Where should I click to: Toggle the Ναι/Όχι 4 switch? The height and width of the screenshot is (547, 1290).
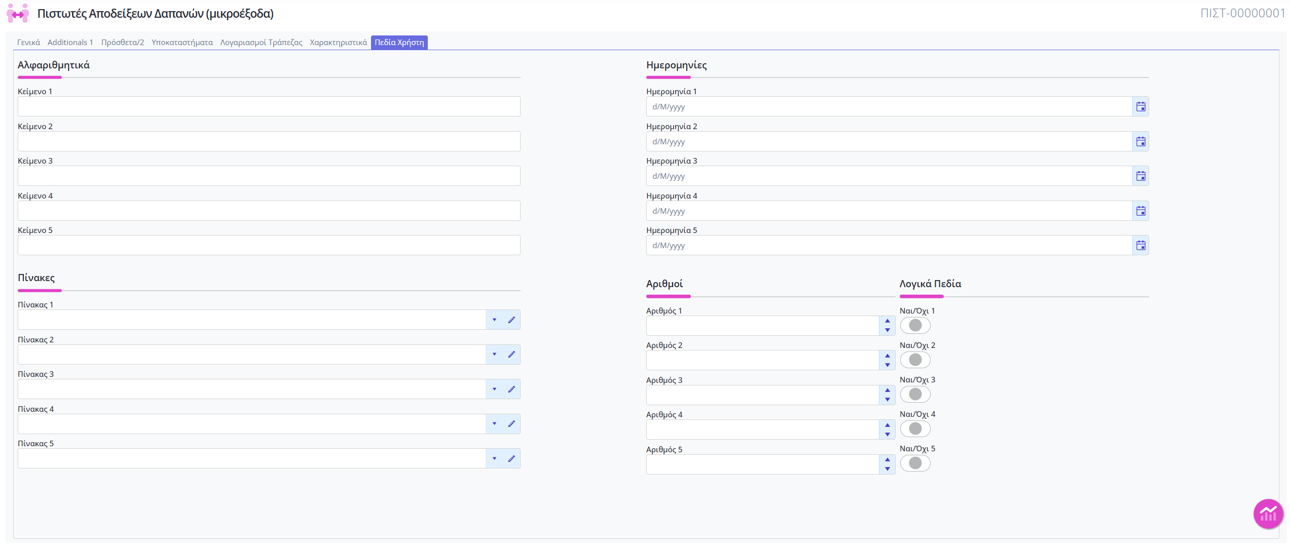915,429
